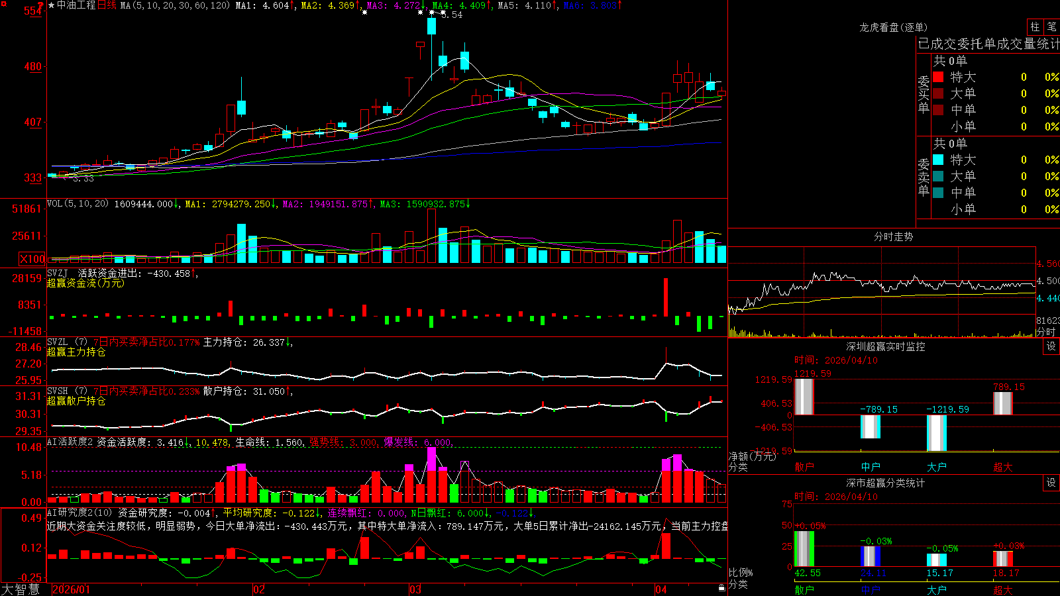Click the lock icon at the chart's bottom edge
Image resolution: width=1060 pixels, height=596 pixels.
pos(721,588)
